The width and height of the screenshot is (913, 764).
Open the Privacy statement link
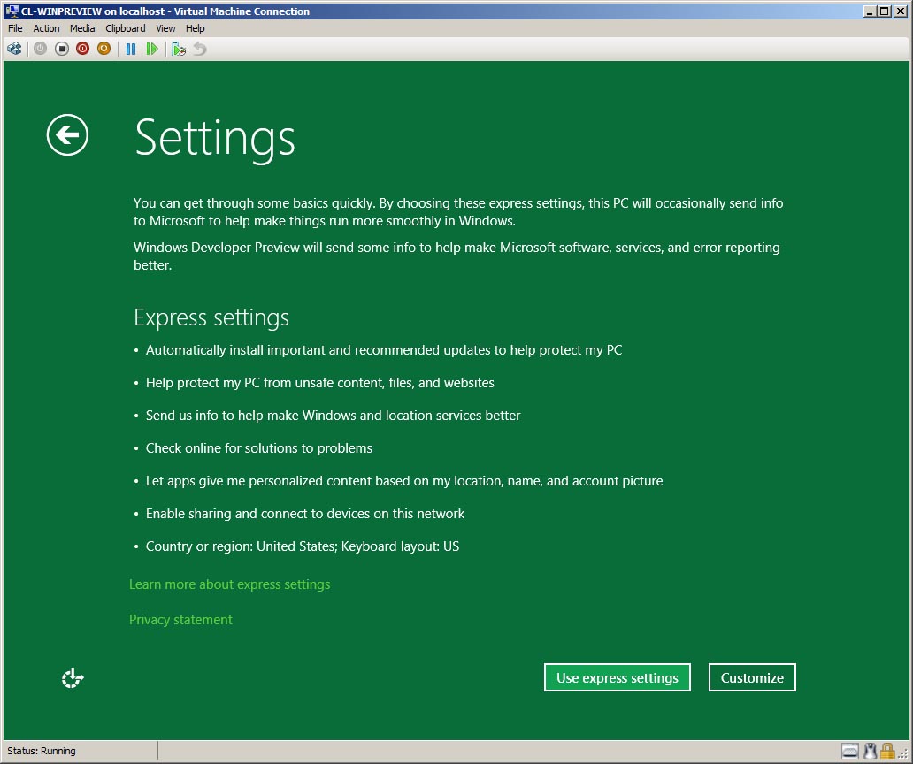coord(180,620)
